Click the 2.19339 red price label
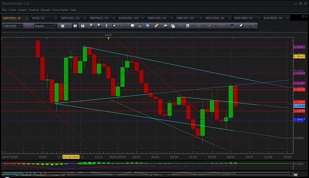Viewport: 309px width, 178px height. coord(299,89)
